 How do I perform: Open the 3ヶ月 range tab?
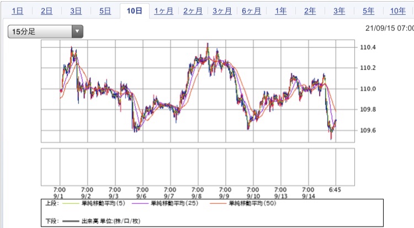[222, 11]
